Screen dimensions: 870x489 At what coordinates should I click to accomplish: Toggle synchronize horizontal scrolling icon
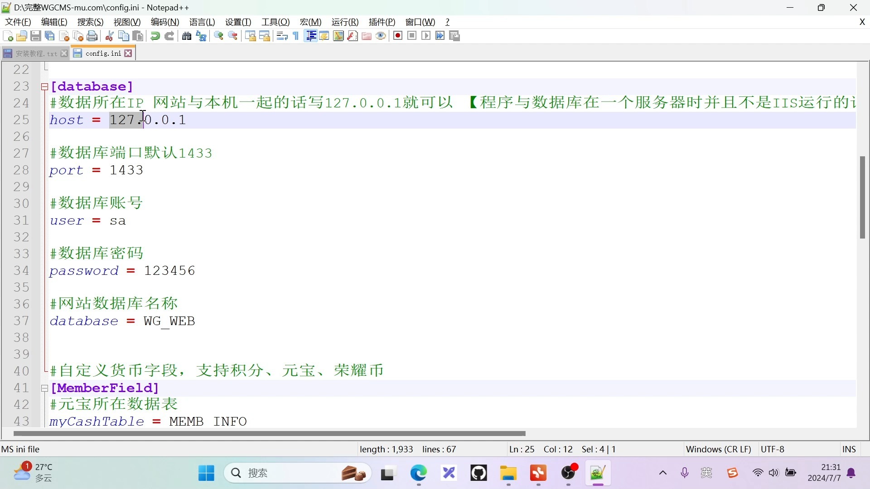tap(265, 36)
